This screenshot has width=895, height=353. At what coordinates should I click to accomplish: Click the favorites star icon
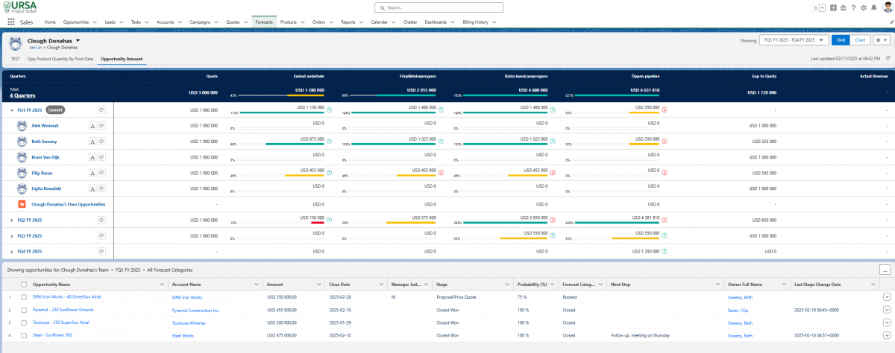[816, 7]
